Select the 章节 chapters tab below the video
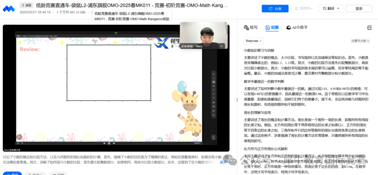The width and height of the screenshot is (378, 175). [x=12, y=174]
